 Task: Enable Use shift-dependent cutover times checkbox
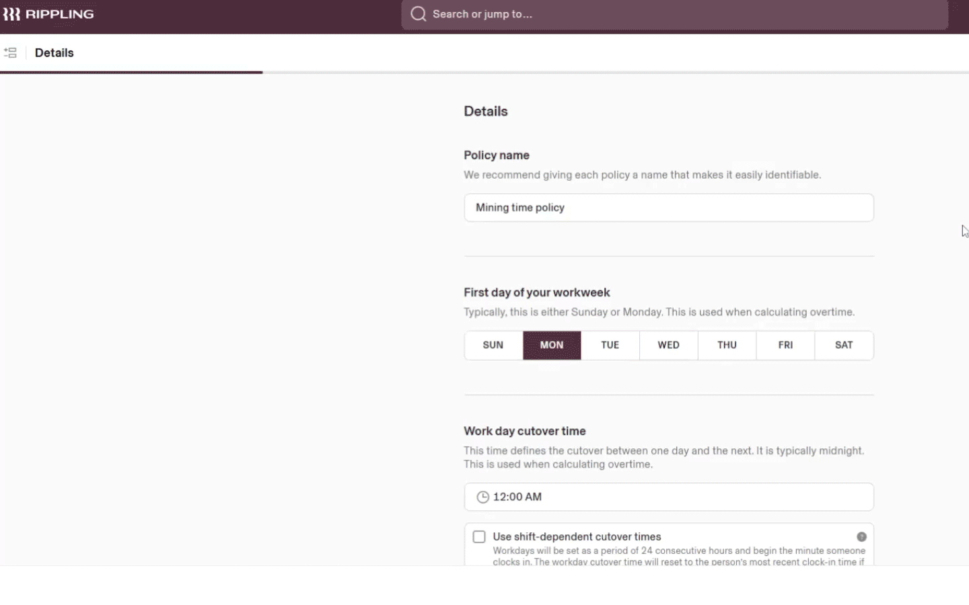479,536
